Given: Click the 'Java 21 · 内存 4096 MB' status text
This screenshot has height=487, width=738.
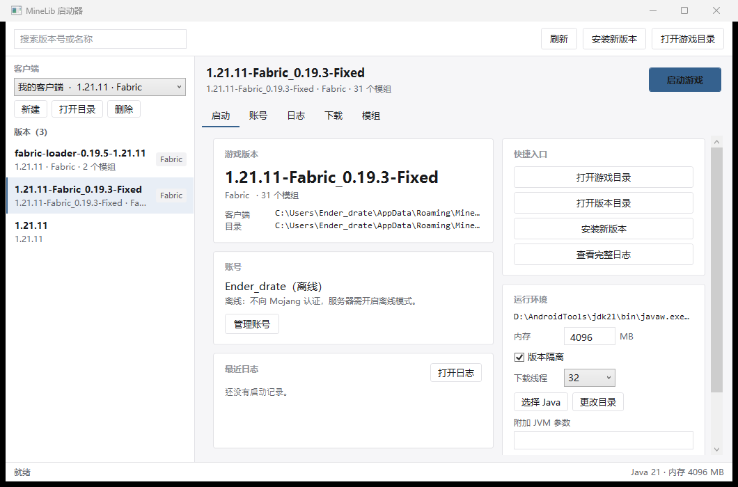Looking at the screenshot, I should tap(677, 472).
